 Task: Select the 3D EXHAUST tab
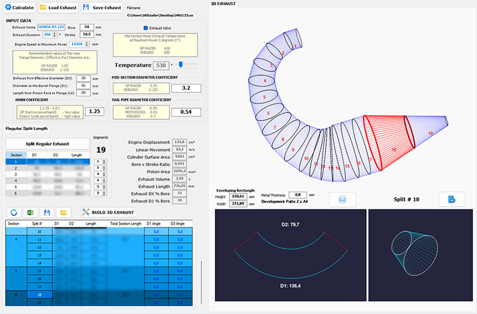click(x=223, y=3)
